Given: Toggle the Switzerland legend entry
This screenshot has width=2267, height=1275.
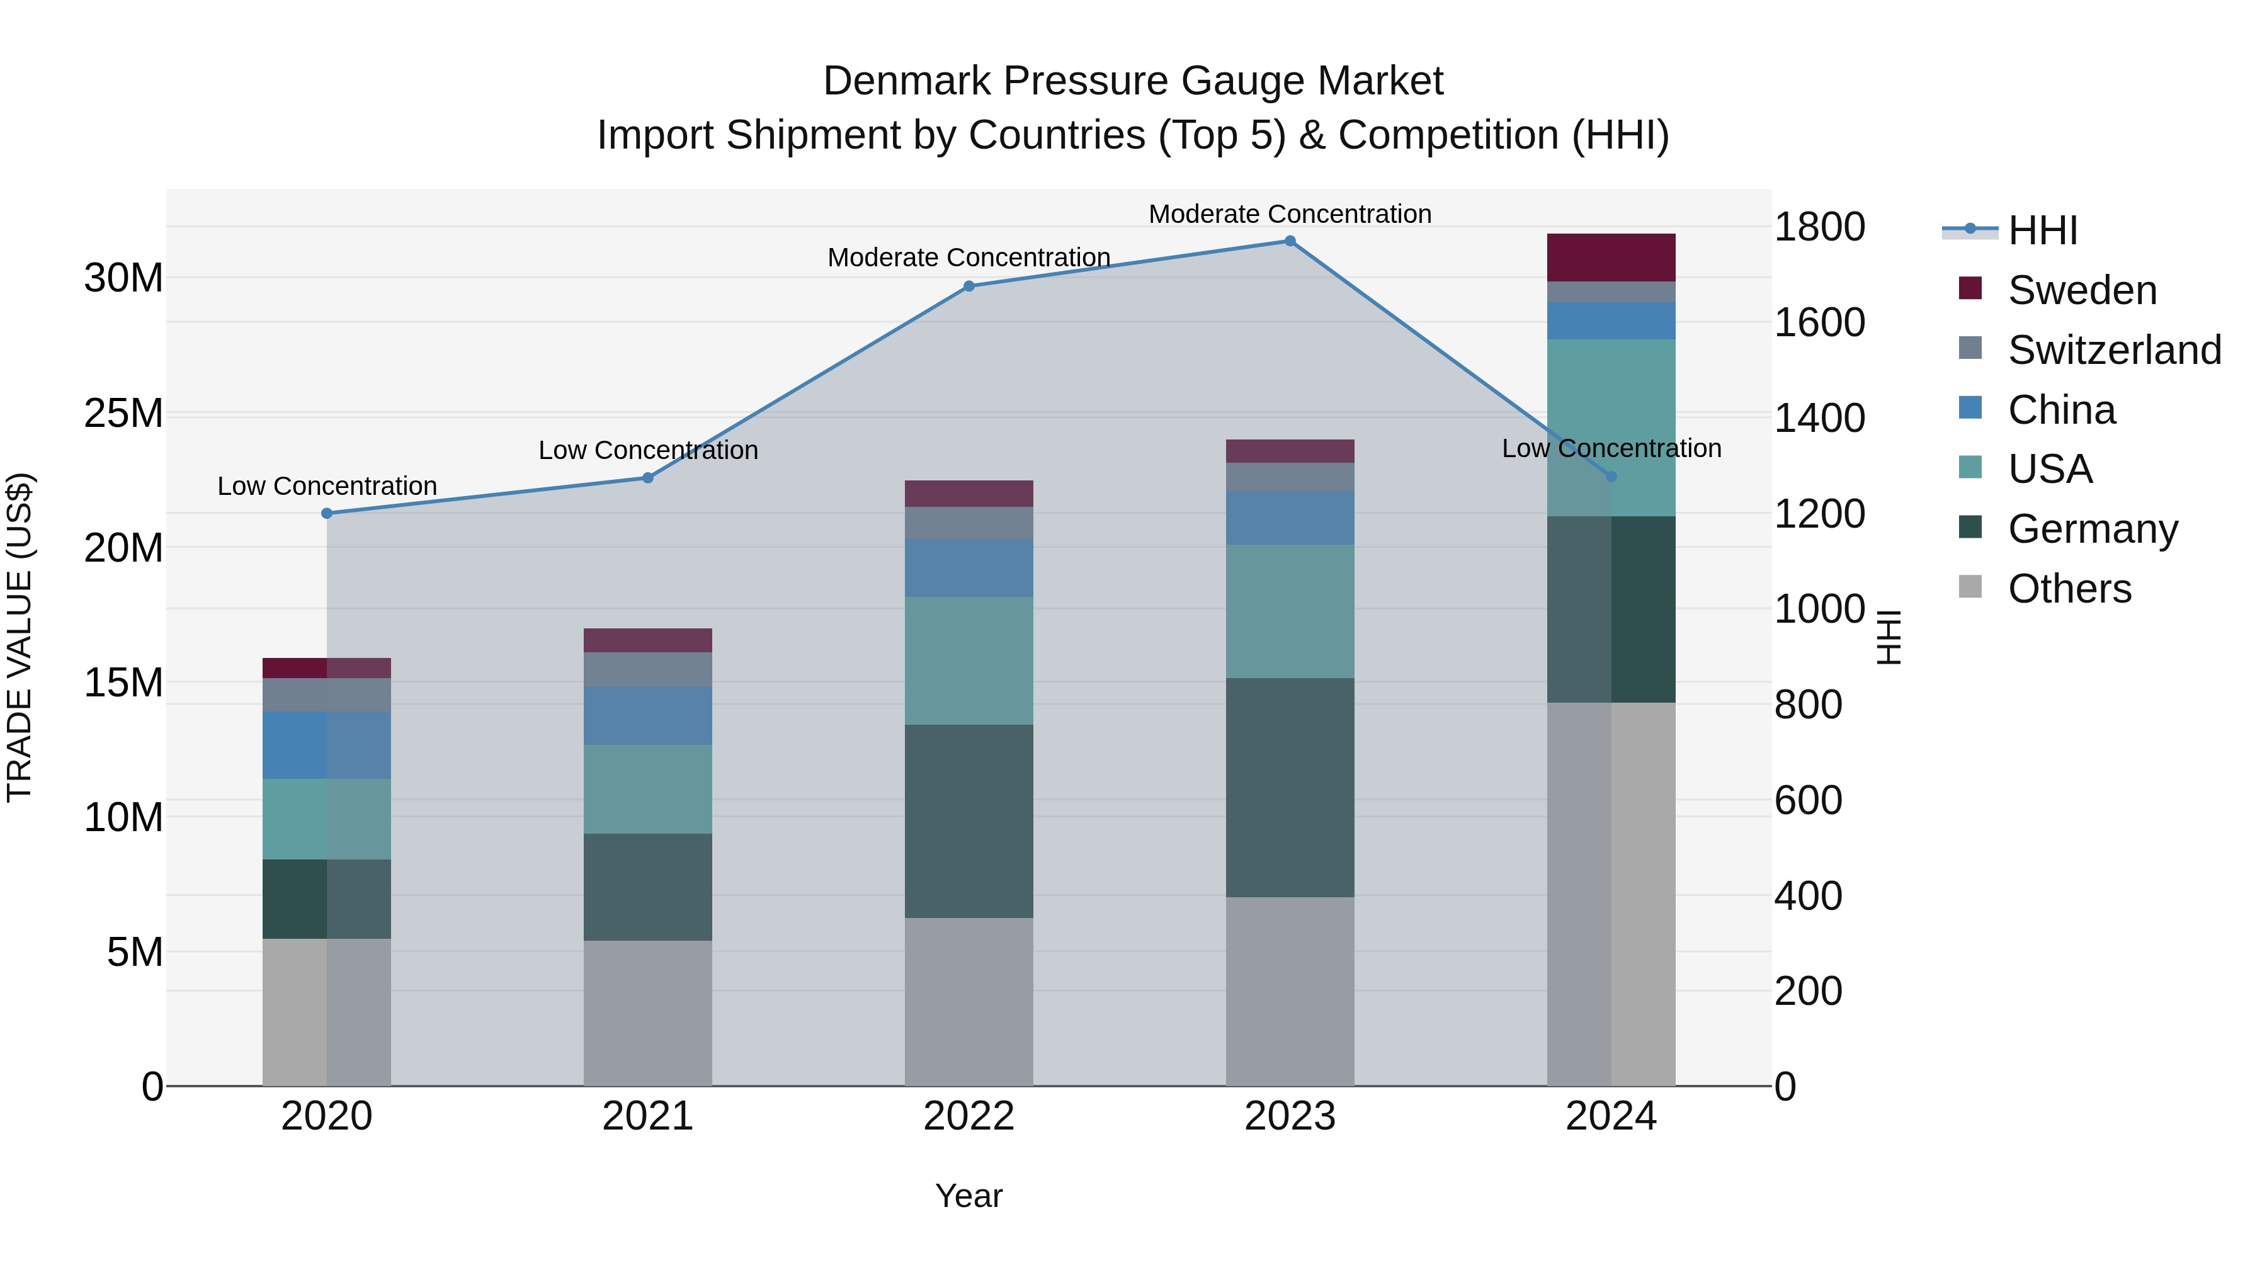Looking at the screenshot, I should [x=2090, y=349].
